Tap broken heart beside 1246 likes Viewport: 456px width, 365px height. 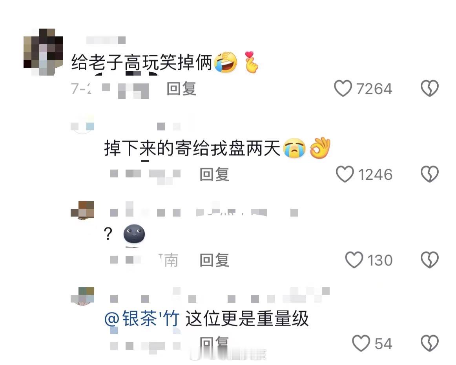pyautogui.click(x=430, y=174)
